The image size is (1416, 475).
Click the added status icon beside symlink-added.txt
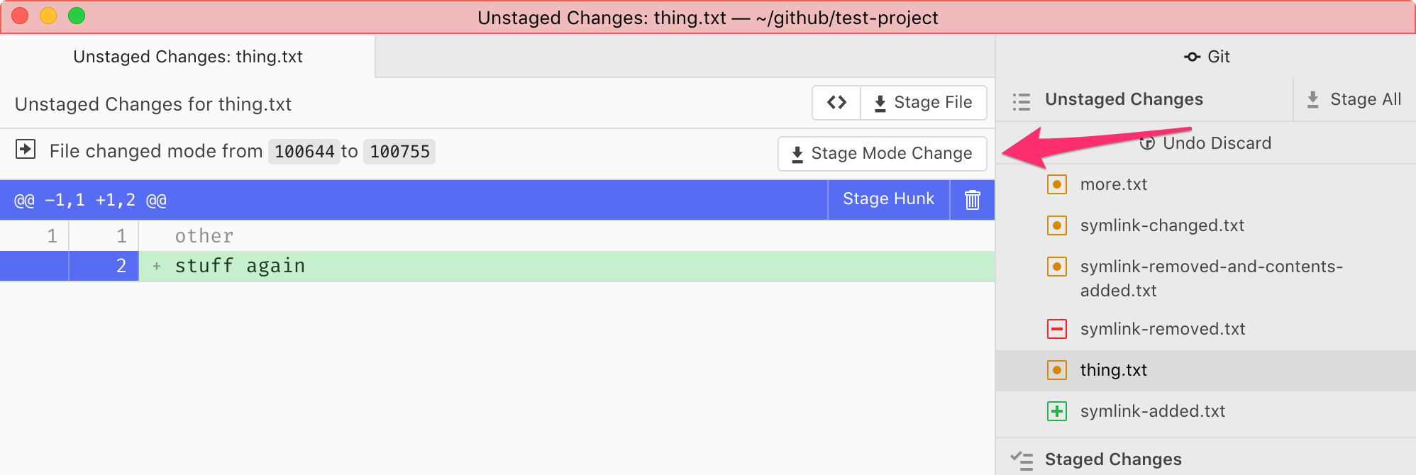(1056, 411)
